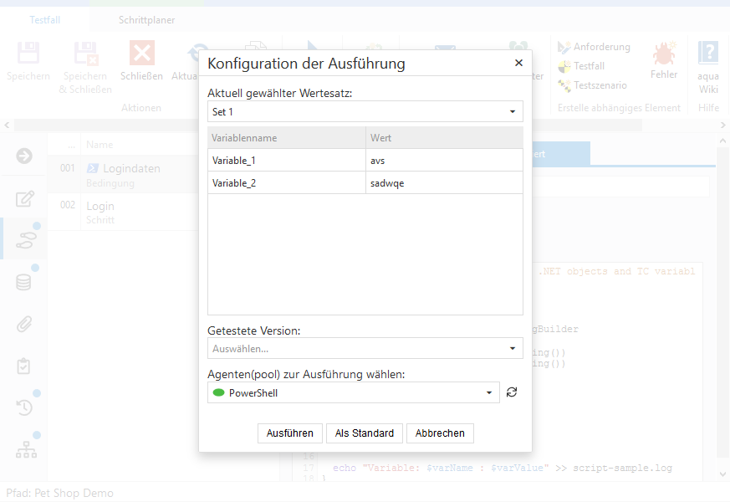Select the Testfall ribbon tab
Viewport: 730px width, 502px height.
[44, 19]
